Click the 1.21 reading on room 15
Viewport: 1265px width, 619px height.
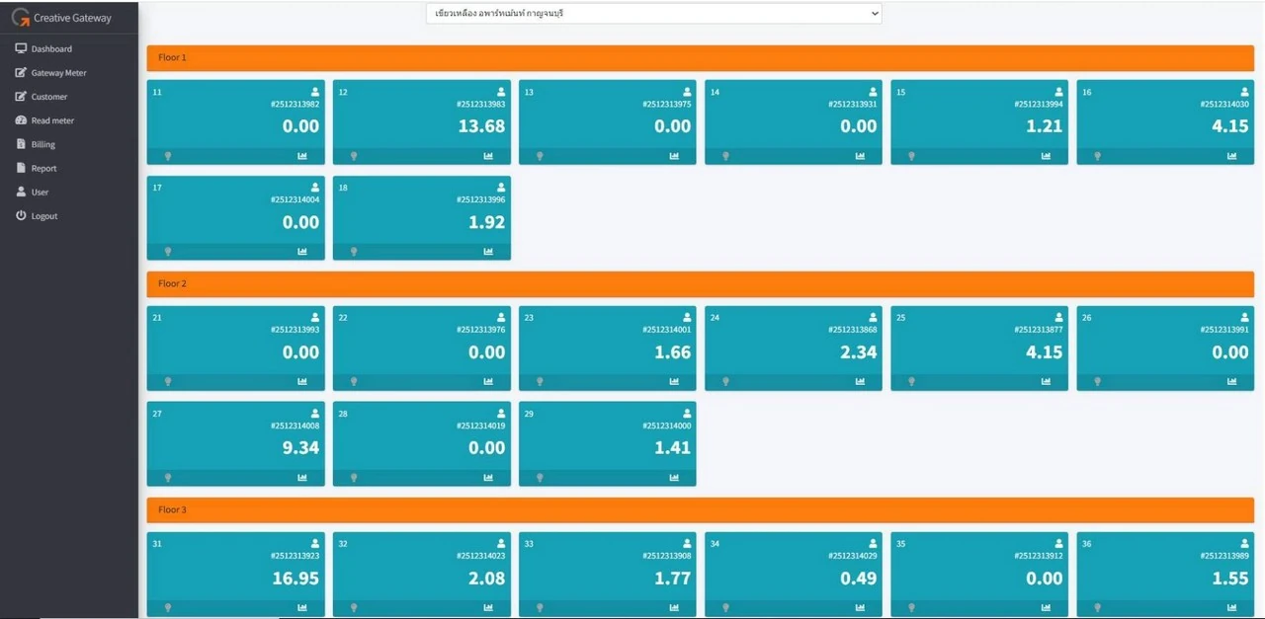pos(1045,126)
